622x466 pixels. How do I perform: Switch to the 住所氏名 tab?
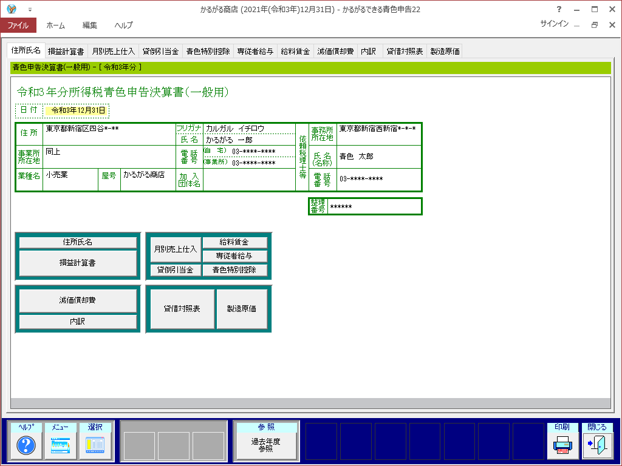(26, 50)
